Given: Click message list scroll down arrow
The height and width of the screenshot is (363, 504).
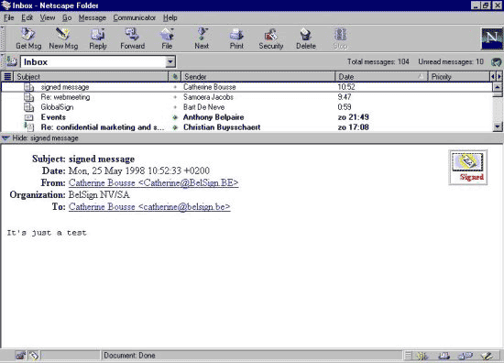Looking at the screenshot, I should (x=498, y=127).
